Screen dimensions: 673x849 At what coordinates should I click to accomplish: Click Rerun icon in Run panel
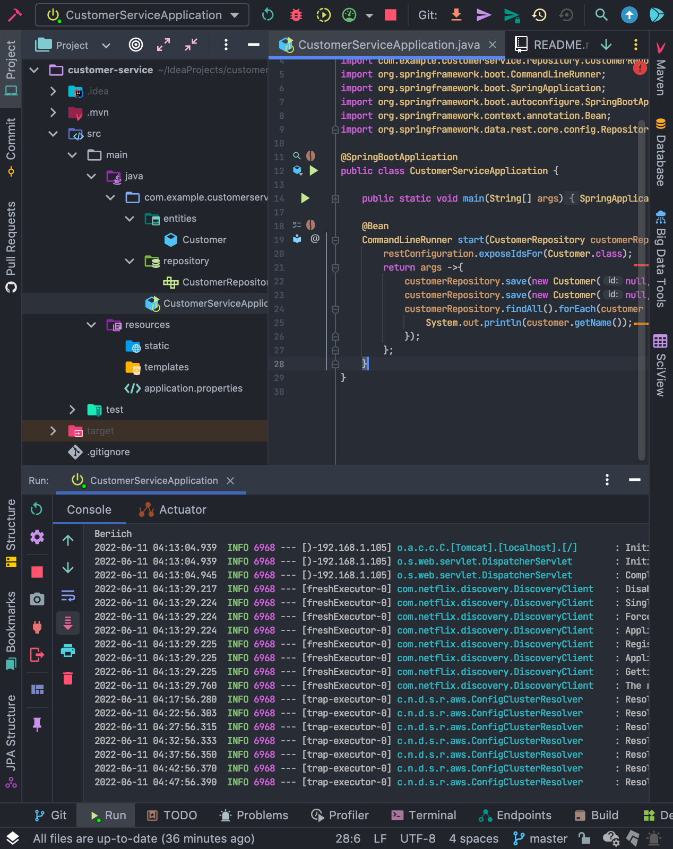coord(37,509)
